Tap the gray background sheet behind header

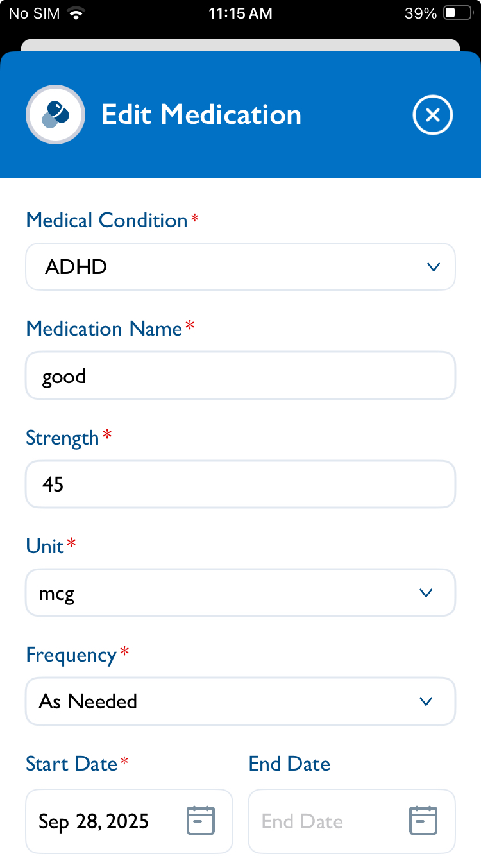click(x=240, y=45)
